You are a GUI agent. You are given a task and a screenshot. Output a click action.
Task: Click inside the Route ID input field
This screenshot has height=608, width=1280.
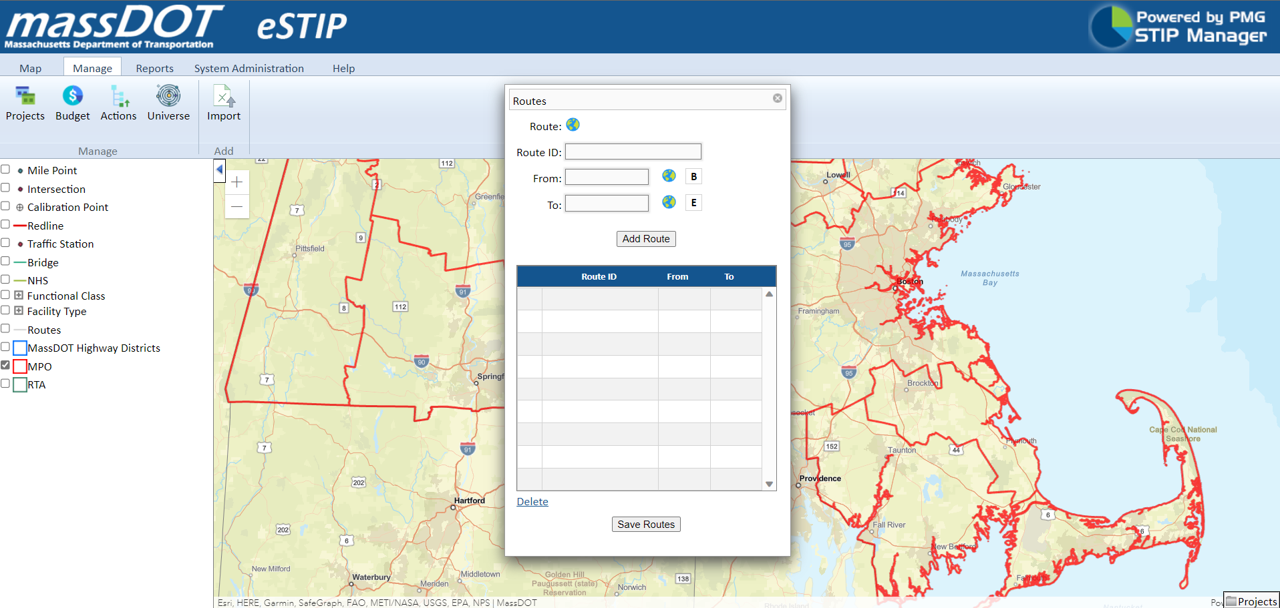click(632, 151)
